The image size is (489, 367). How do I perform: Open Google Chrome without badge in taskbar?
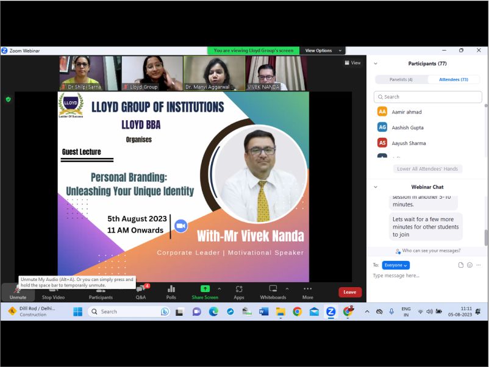coord(297,312)
